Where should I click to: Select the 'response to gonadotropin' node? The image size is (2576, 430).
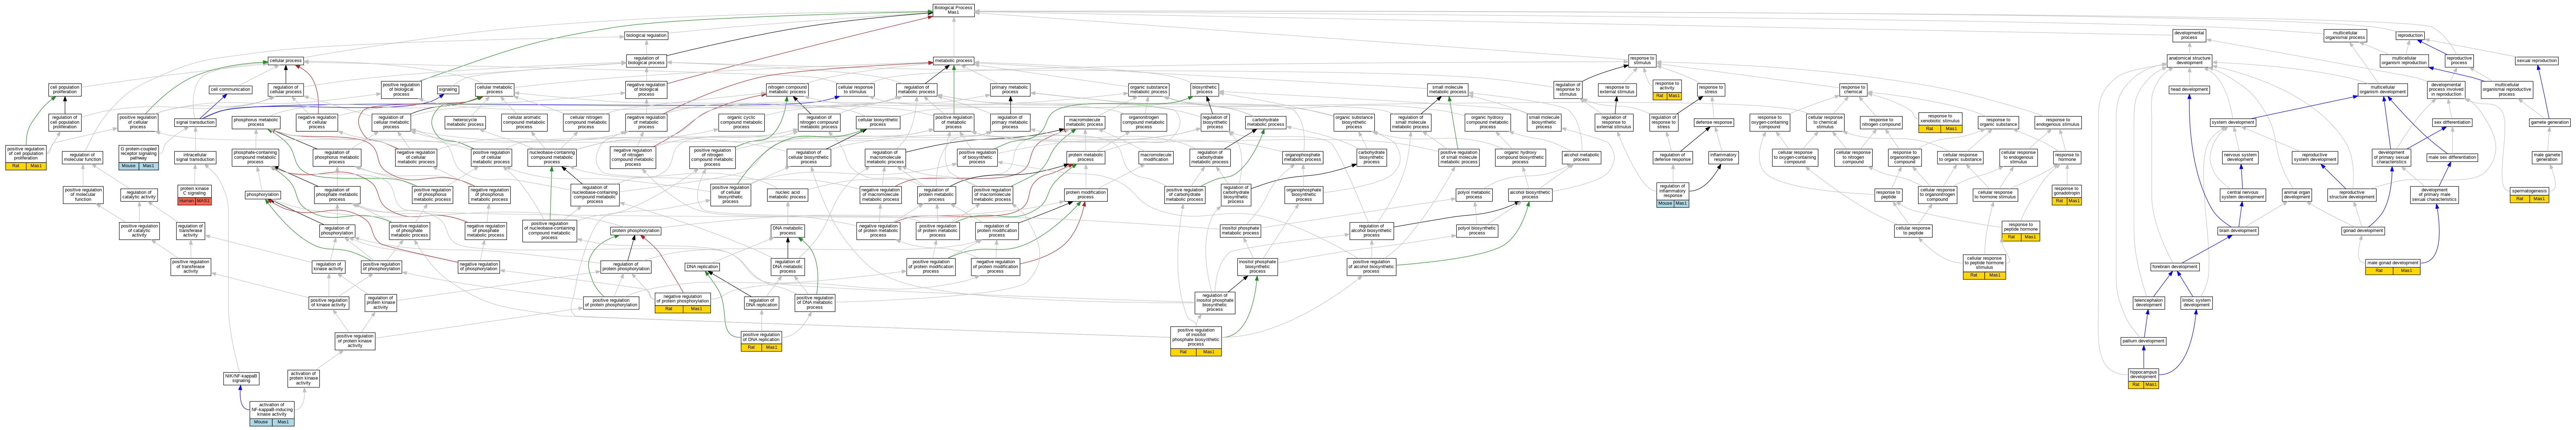(x=2066, y=194)
